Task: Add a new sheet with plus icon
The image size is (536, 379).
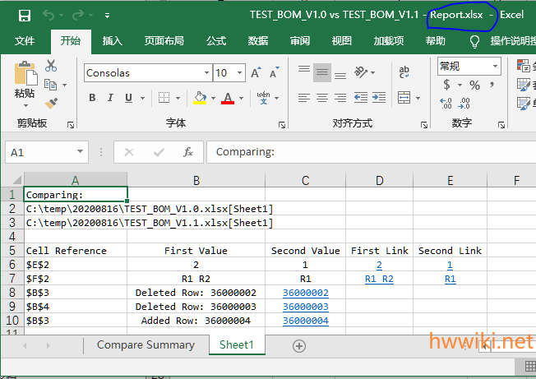Action: tap(299, 346)
